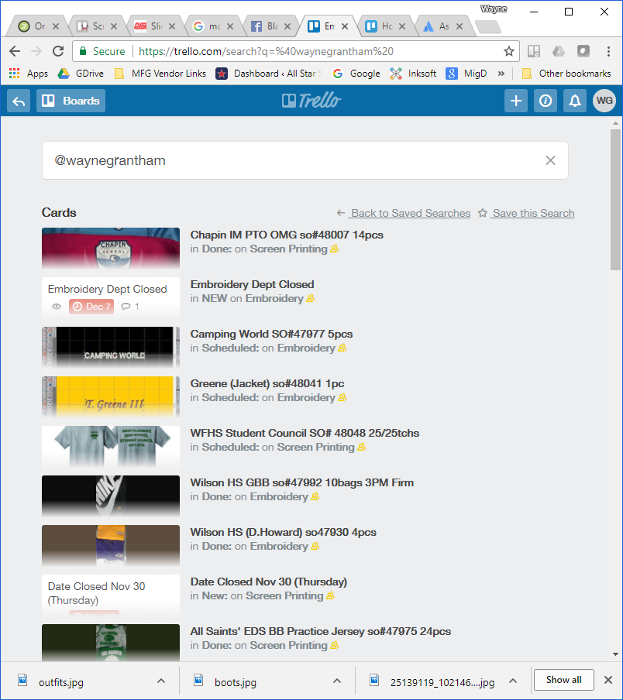
Task: Click team icon on Camping World row
Action: pyautogui.click(x=342, y=348)
